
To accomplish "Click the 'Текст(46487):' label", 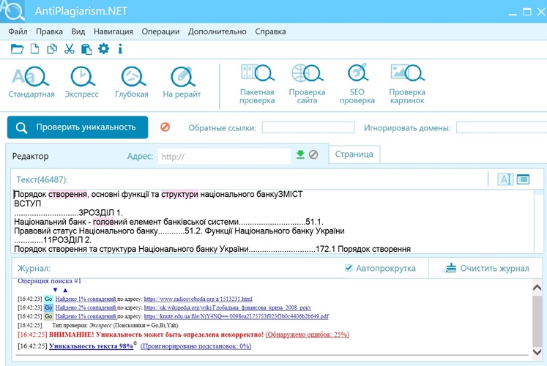I will click(42, 179).
